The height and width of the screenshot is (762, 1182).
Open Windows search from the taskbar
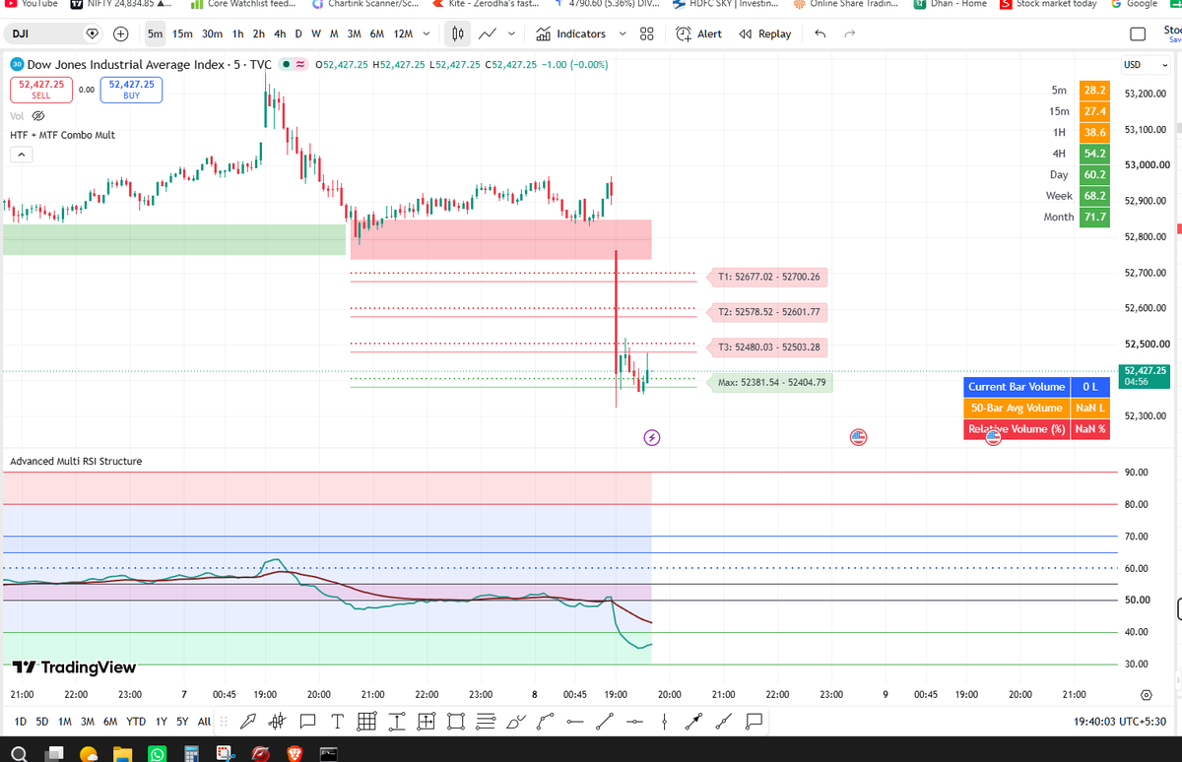(21, 753)
